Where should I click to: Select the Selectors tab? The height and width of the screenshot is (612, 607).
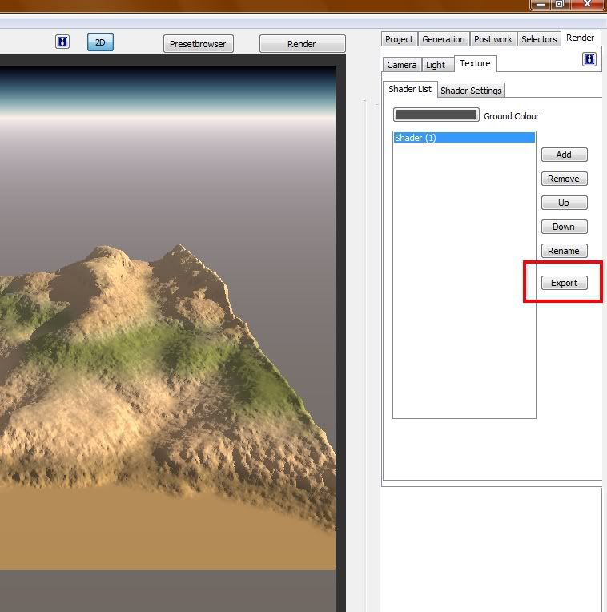pos(539,39)
